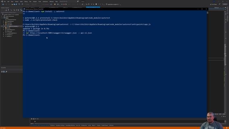Viewport: 229px width, 129px height.
Task: Click the Save All toolbar icon
Action: (x=16, y=4)
